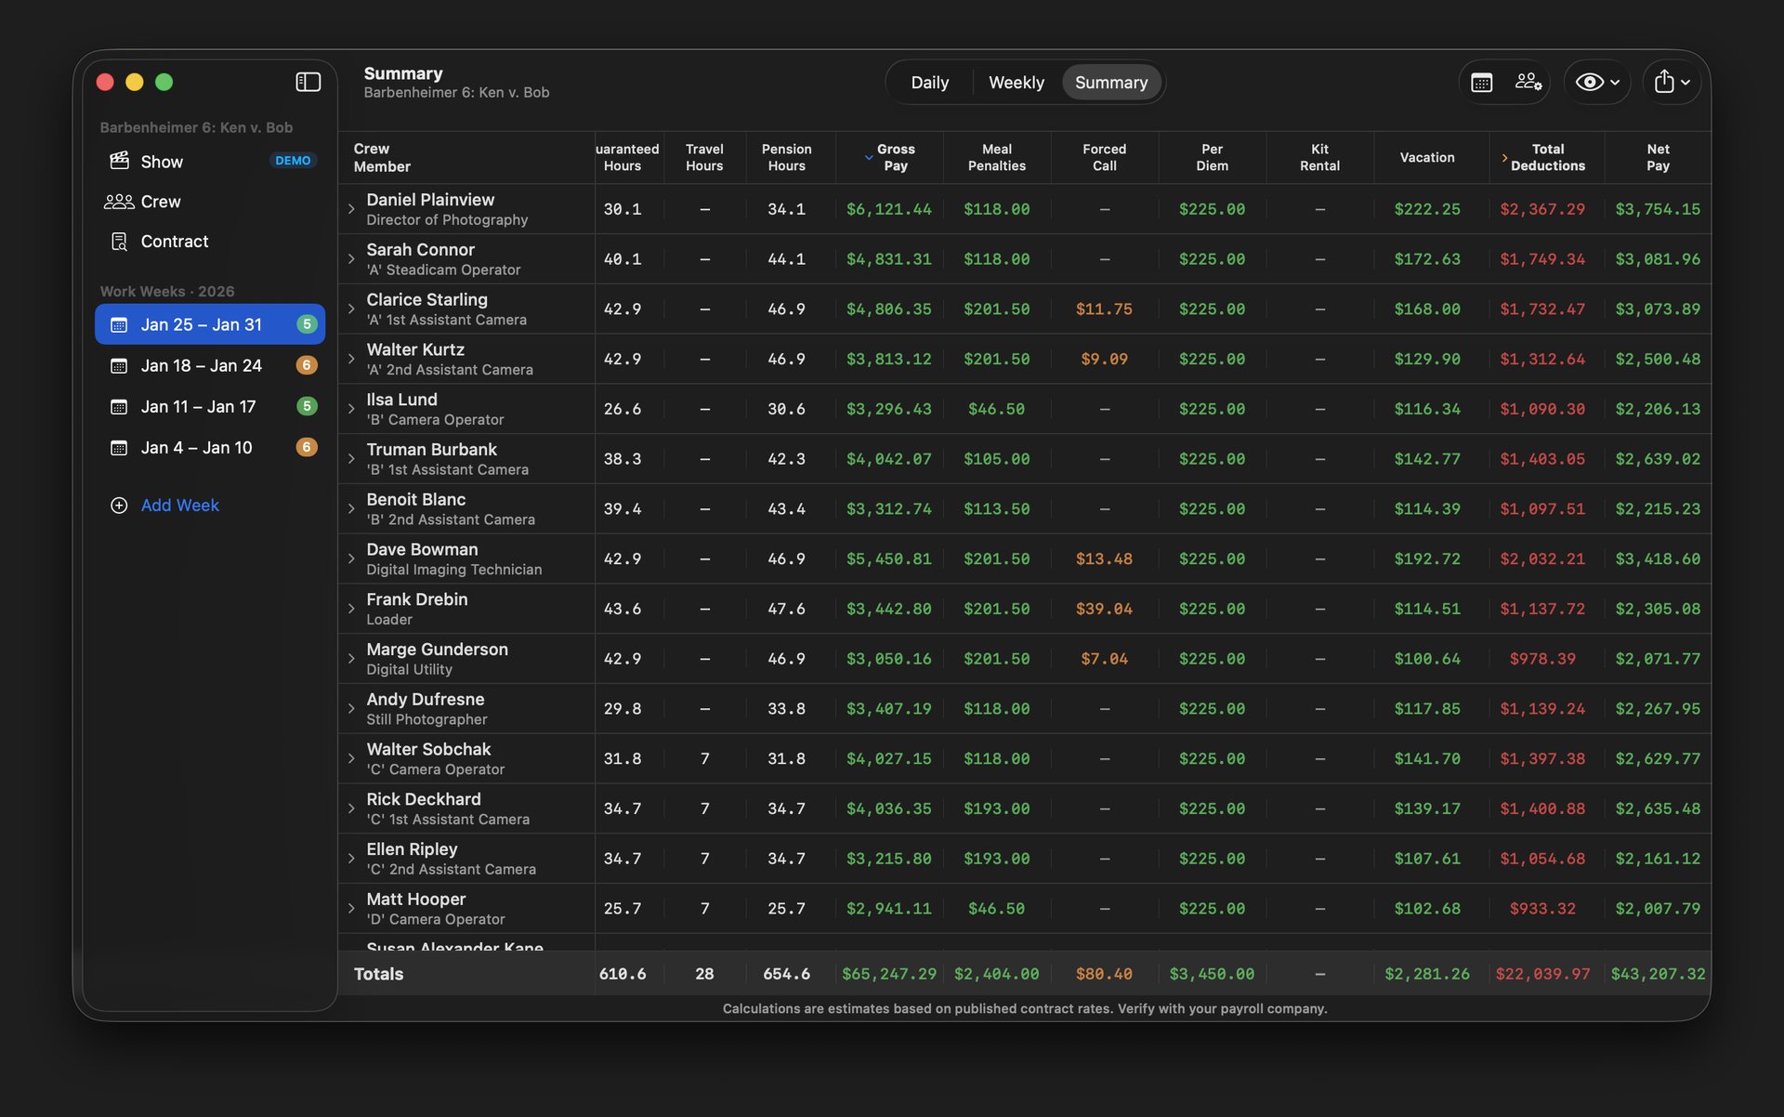Open the Crew sidebar item

coord(210,202)
